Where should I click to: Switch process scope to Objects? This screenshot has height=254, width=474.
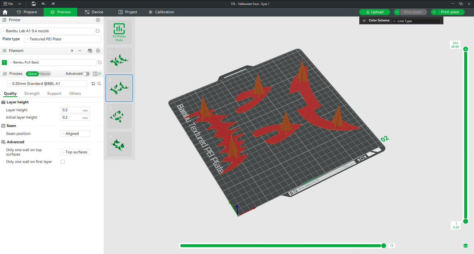click(x=45, y=74)
